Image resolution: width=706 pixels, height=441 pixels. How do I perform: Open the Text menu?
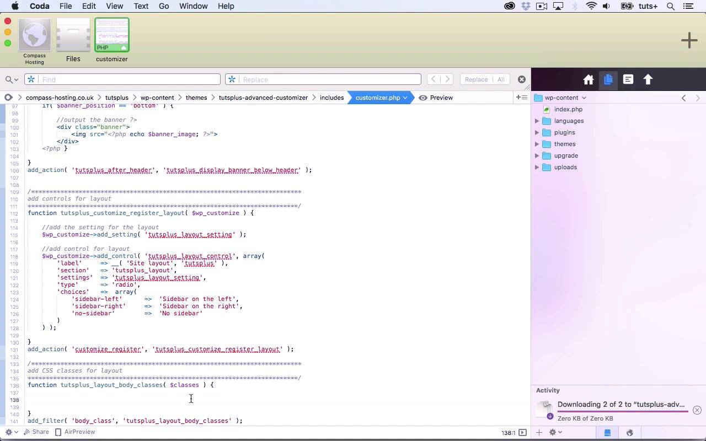tap(141, 6)
